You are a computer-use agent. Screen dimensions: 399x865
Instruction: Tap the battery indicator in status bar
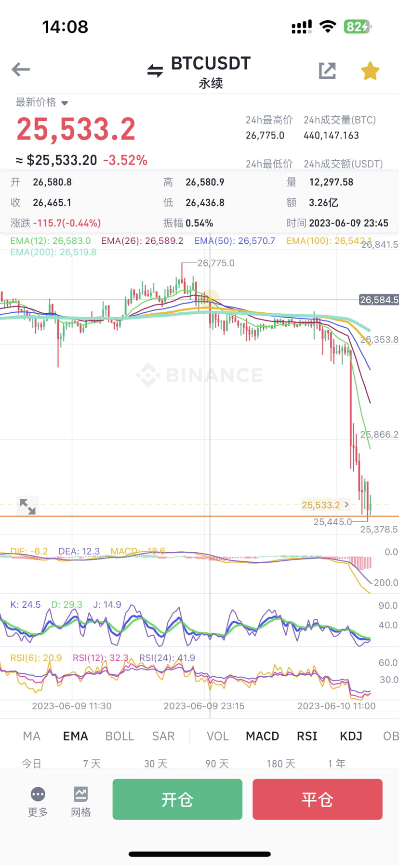pos(357,27)
